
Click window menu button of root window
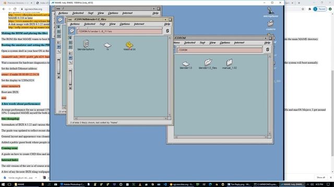point(58,9)
